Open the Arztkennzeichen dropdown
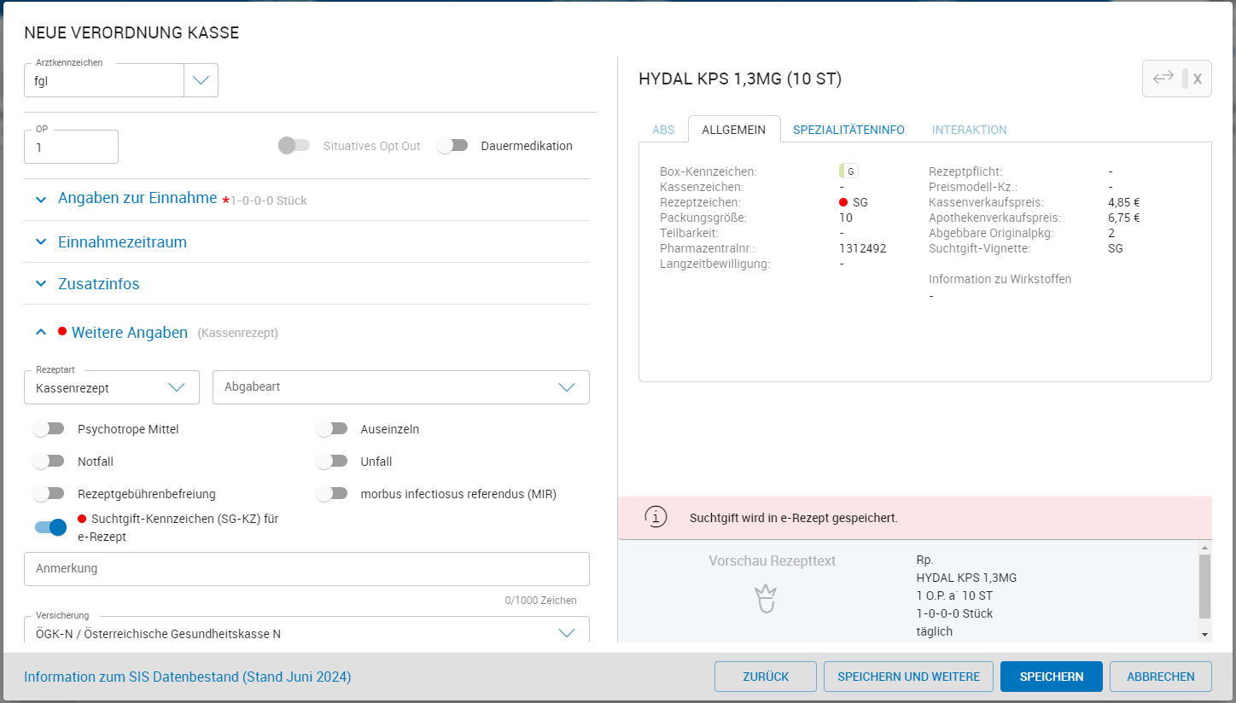The width and height of the screenshot is (1236, 703). [201, 80]
